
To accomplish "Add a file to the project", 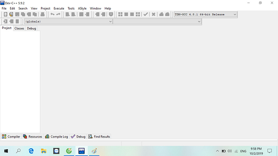I will tap(97, 14).
